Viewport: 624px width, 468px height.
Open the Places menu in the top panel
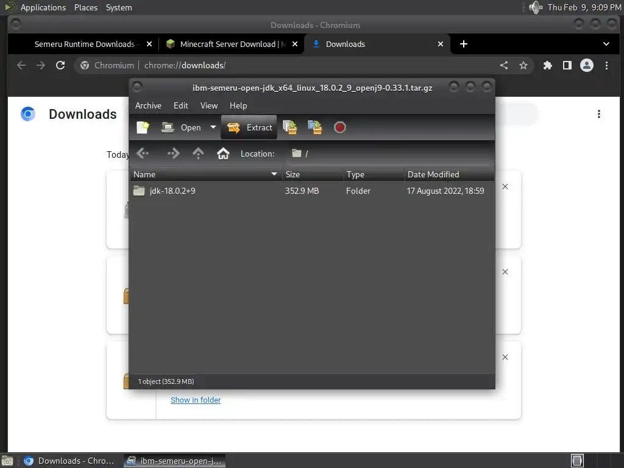click(x=85, y=7)
